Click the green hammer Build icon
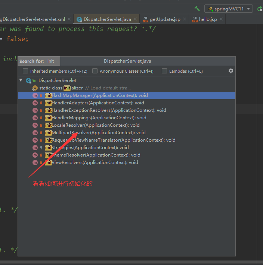The width and height of the screenshot is (263, 265). pyautogui.click(x=197, y=9)
